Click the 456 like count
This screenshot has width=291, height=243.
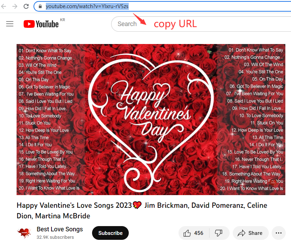click(x=199, y=233)
